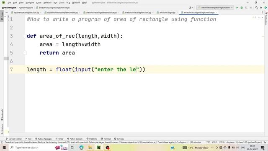This screenshot has width=268, height=151.
Task: Click the fold end marker at line 5
Action: click(25, 53)
